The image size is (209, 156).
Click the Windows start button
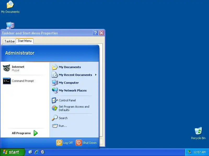click(12, 152)
